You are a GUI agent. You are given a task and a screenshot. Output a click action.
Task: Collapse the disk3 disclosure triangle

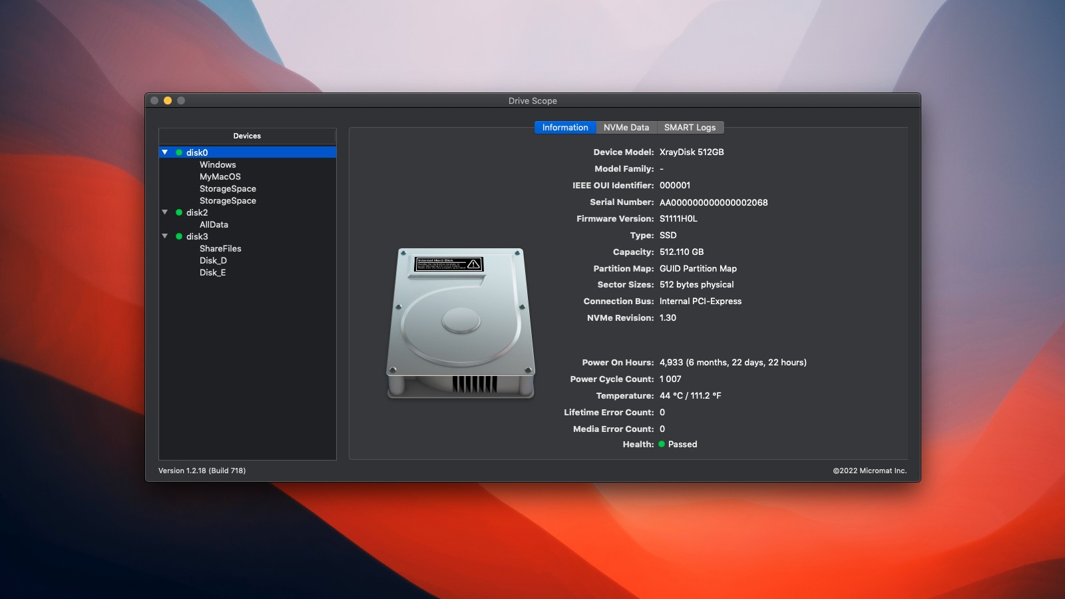pyautogui.click(x=165, y=236)
